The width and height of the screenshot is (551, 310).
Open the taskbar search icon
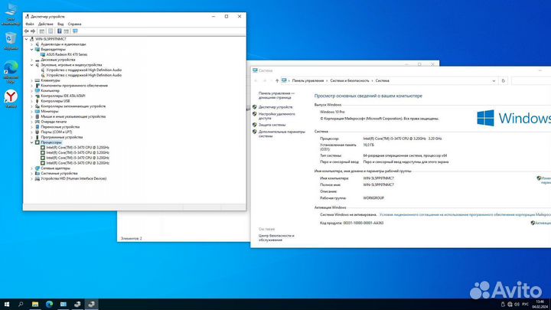coord(21,304)
